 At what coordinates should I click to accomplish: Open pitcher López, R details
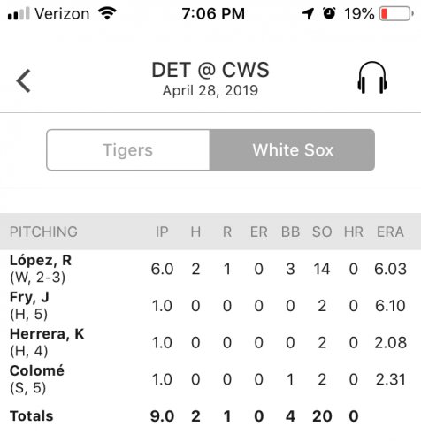pyautogui.click(x=41, y=261)
